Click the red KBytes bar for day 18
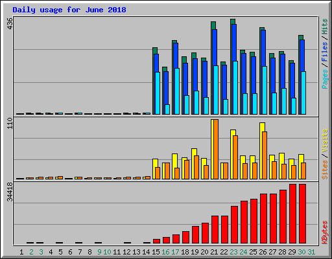The width and height of the screenshot is (332, 259). point(185,238)
